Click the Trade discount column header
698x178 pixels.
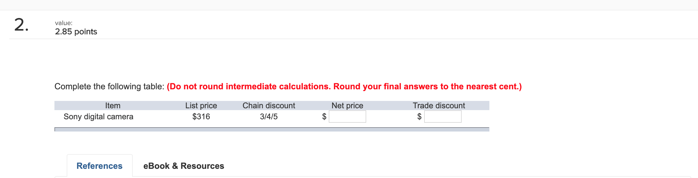[x=438, y=105]
